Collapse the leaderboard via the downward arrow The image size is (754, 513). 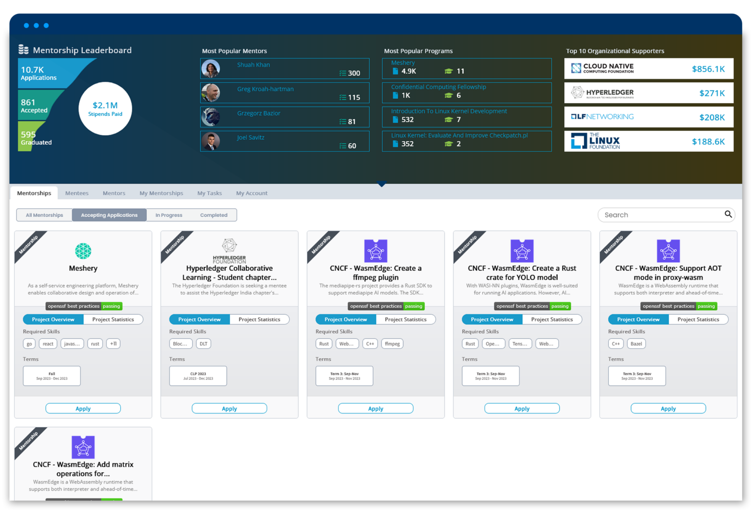382,184
